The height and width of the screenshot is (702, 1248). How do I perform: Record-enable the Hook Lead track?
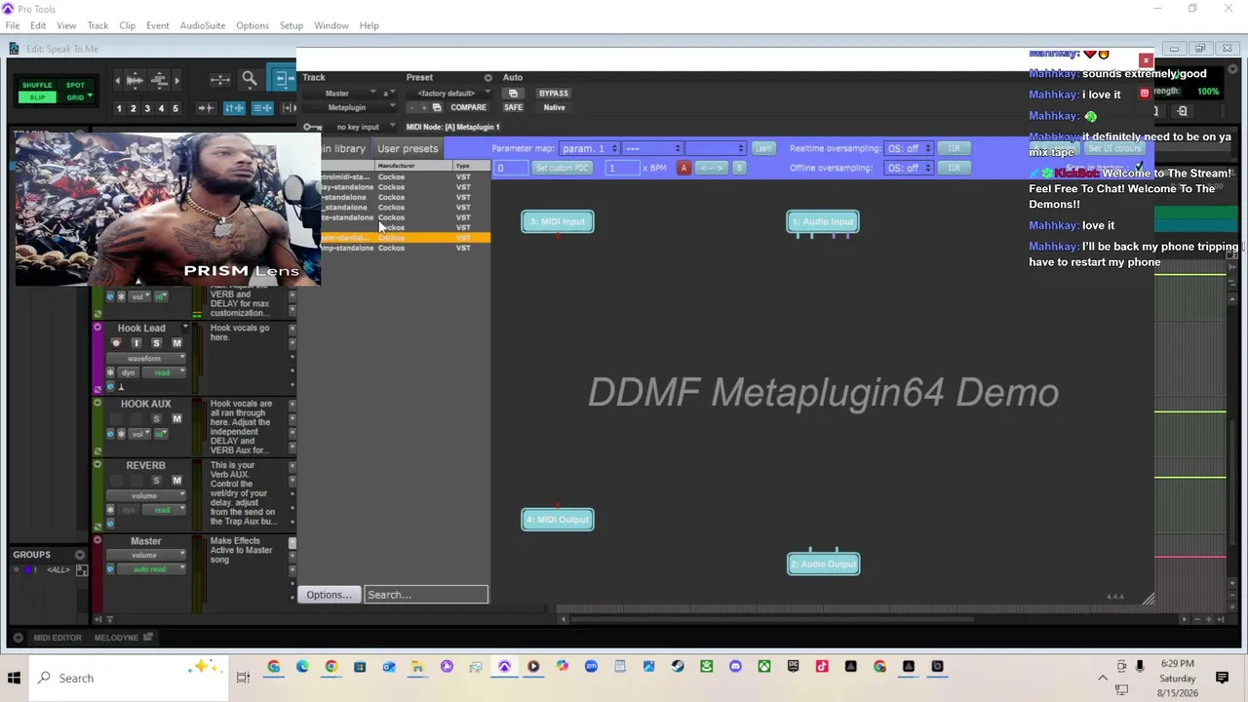[116, 343]
